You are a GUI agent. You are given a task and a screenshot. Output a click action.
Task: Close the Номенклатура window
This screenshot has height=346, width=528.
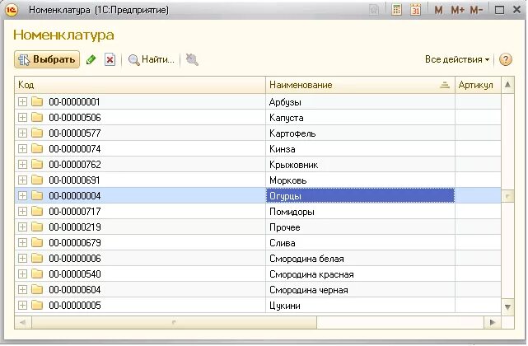coord(517,10)
